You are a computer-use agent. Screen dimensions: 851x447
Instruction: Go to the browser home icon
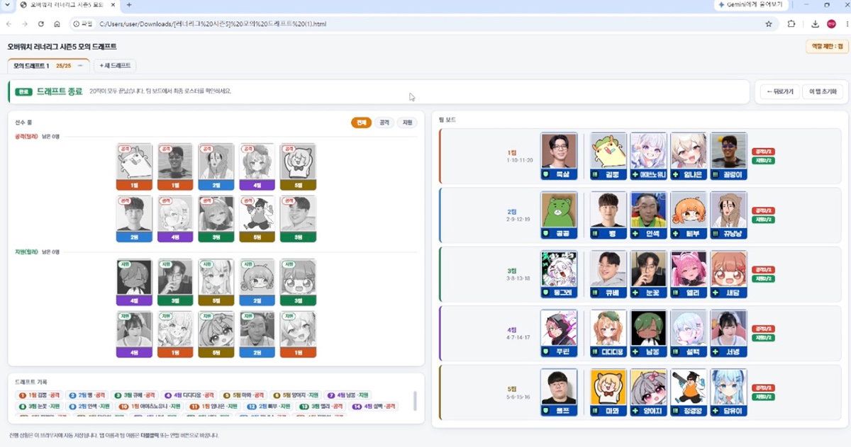pyautogui.click(x=57, y=24)
